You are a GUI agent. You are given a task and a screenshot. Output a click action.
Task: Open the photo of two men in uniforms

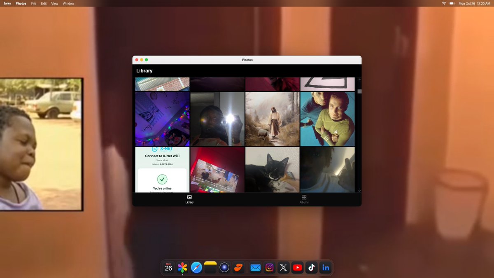[327, 119]
